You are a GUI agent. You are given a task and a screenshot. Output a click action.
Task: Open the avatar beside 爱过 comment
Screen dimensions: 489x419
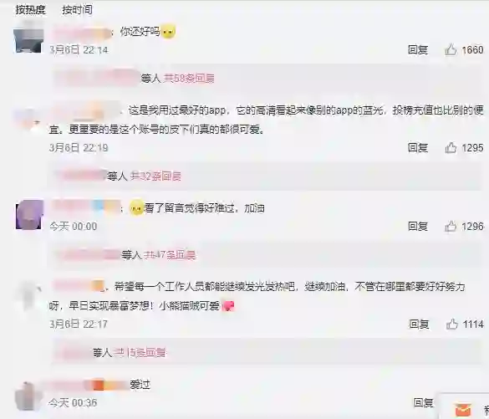(x=28, y=396)
